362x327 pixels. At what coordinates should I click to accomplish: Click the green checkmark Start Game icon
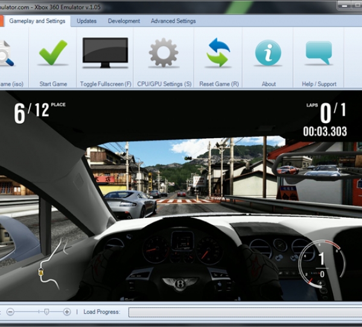click(x=53, y=52)
